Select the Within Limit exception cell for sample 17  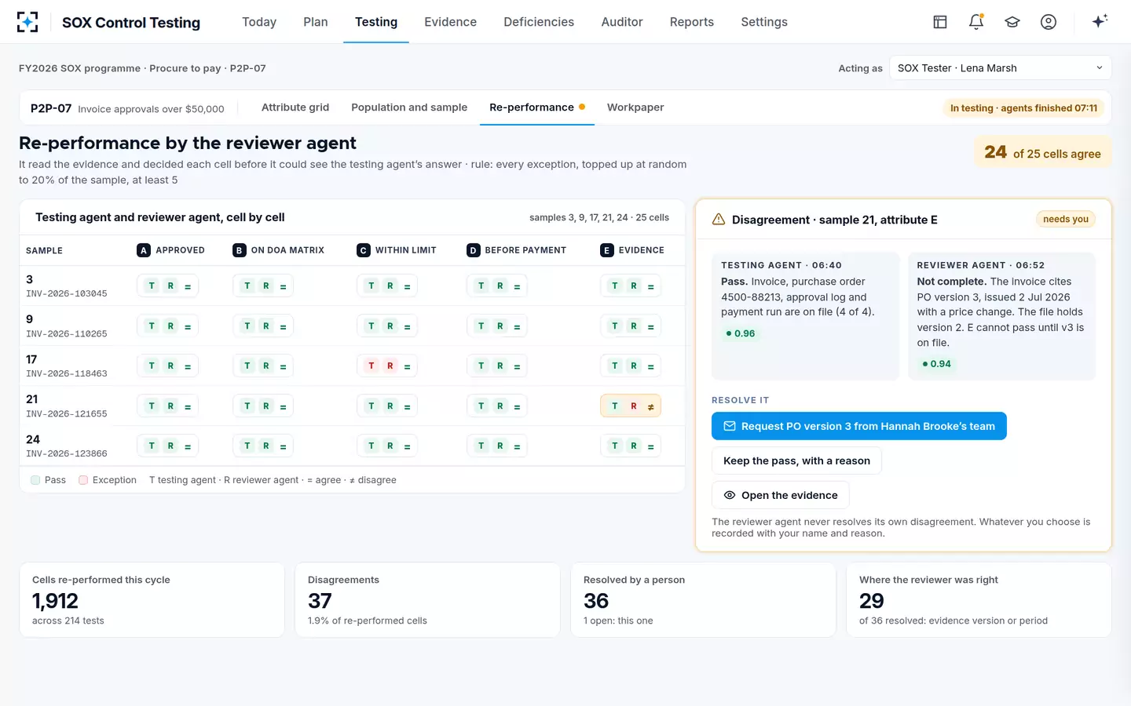(387, 366)
